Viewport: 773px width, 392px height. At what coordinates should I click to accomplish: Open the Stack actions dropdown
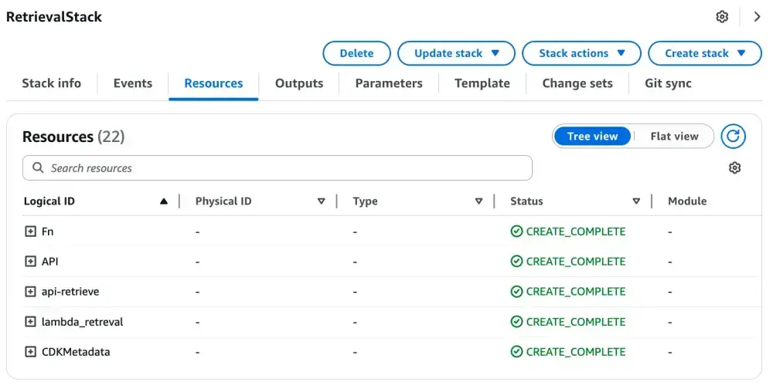click(581, 53)
